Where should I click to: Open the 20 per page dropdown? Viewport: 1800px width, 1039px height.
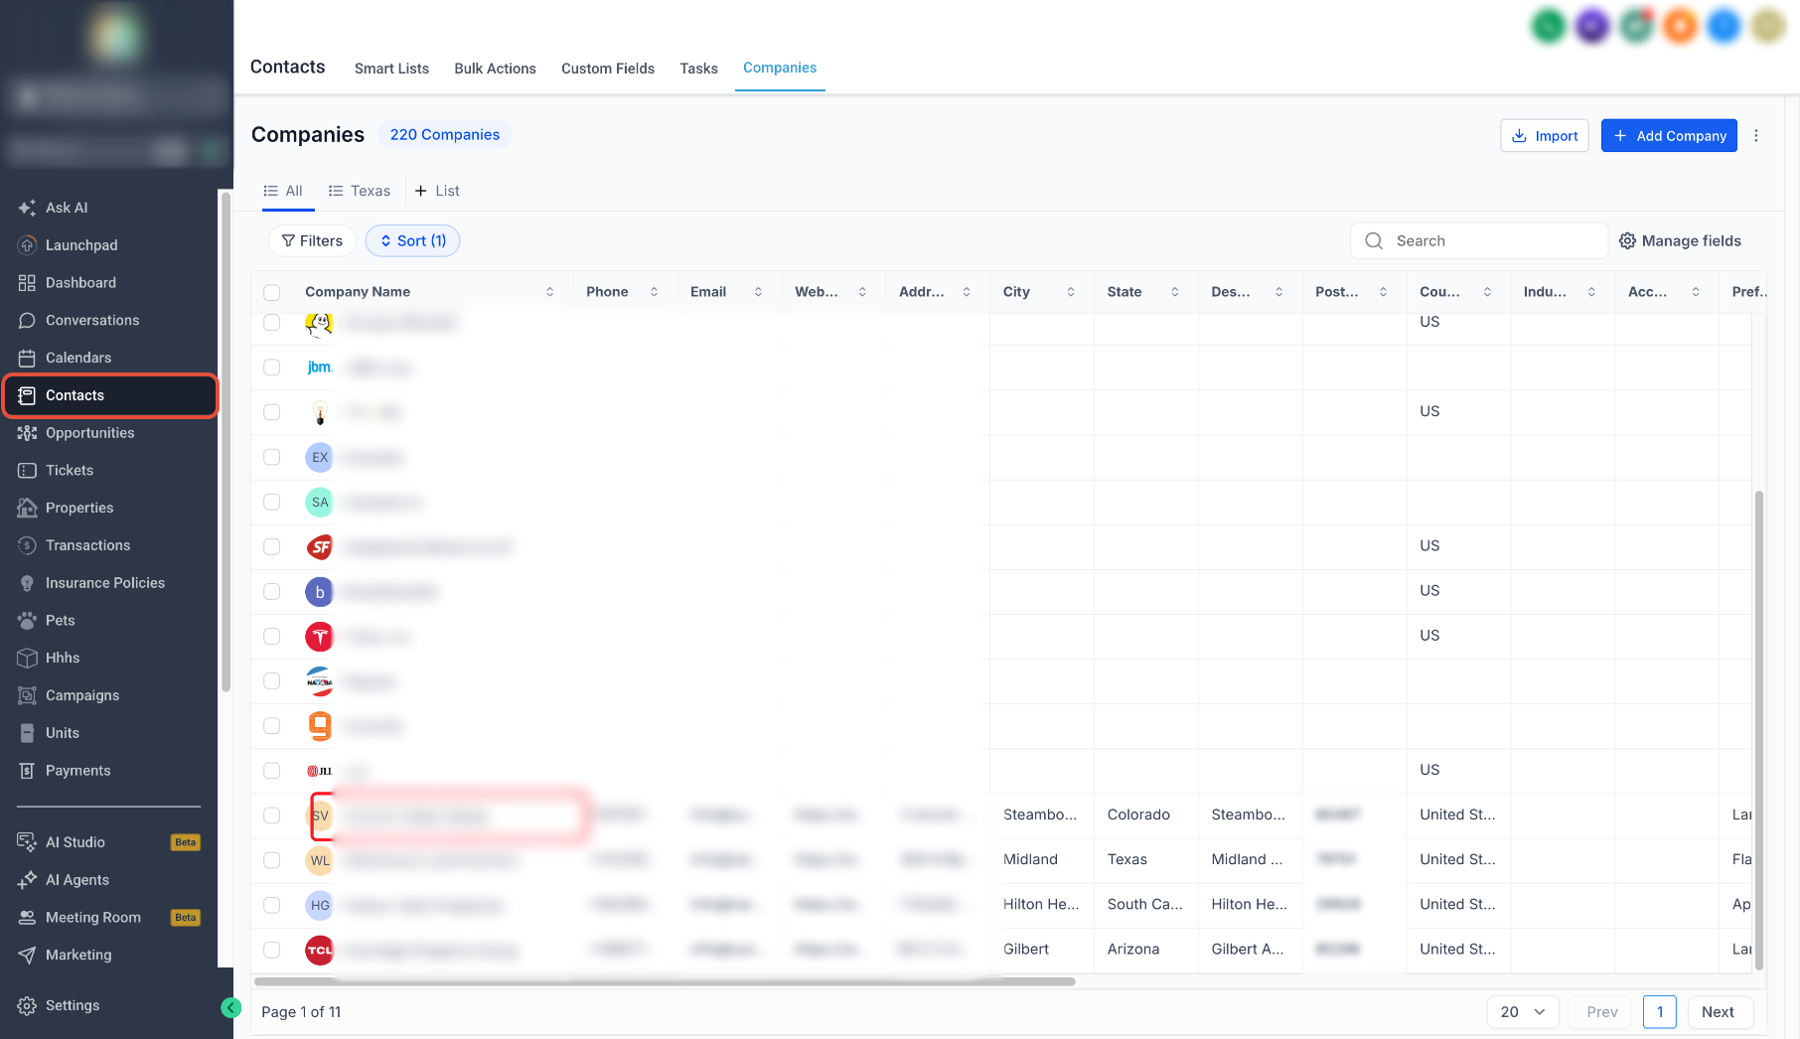point(1523,1012)
